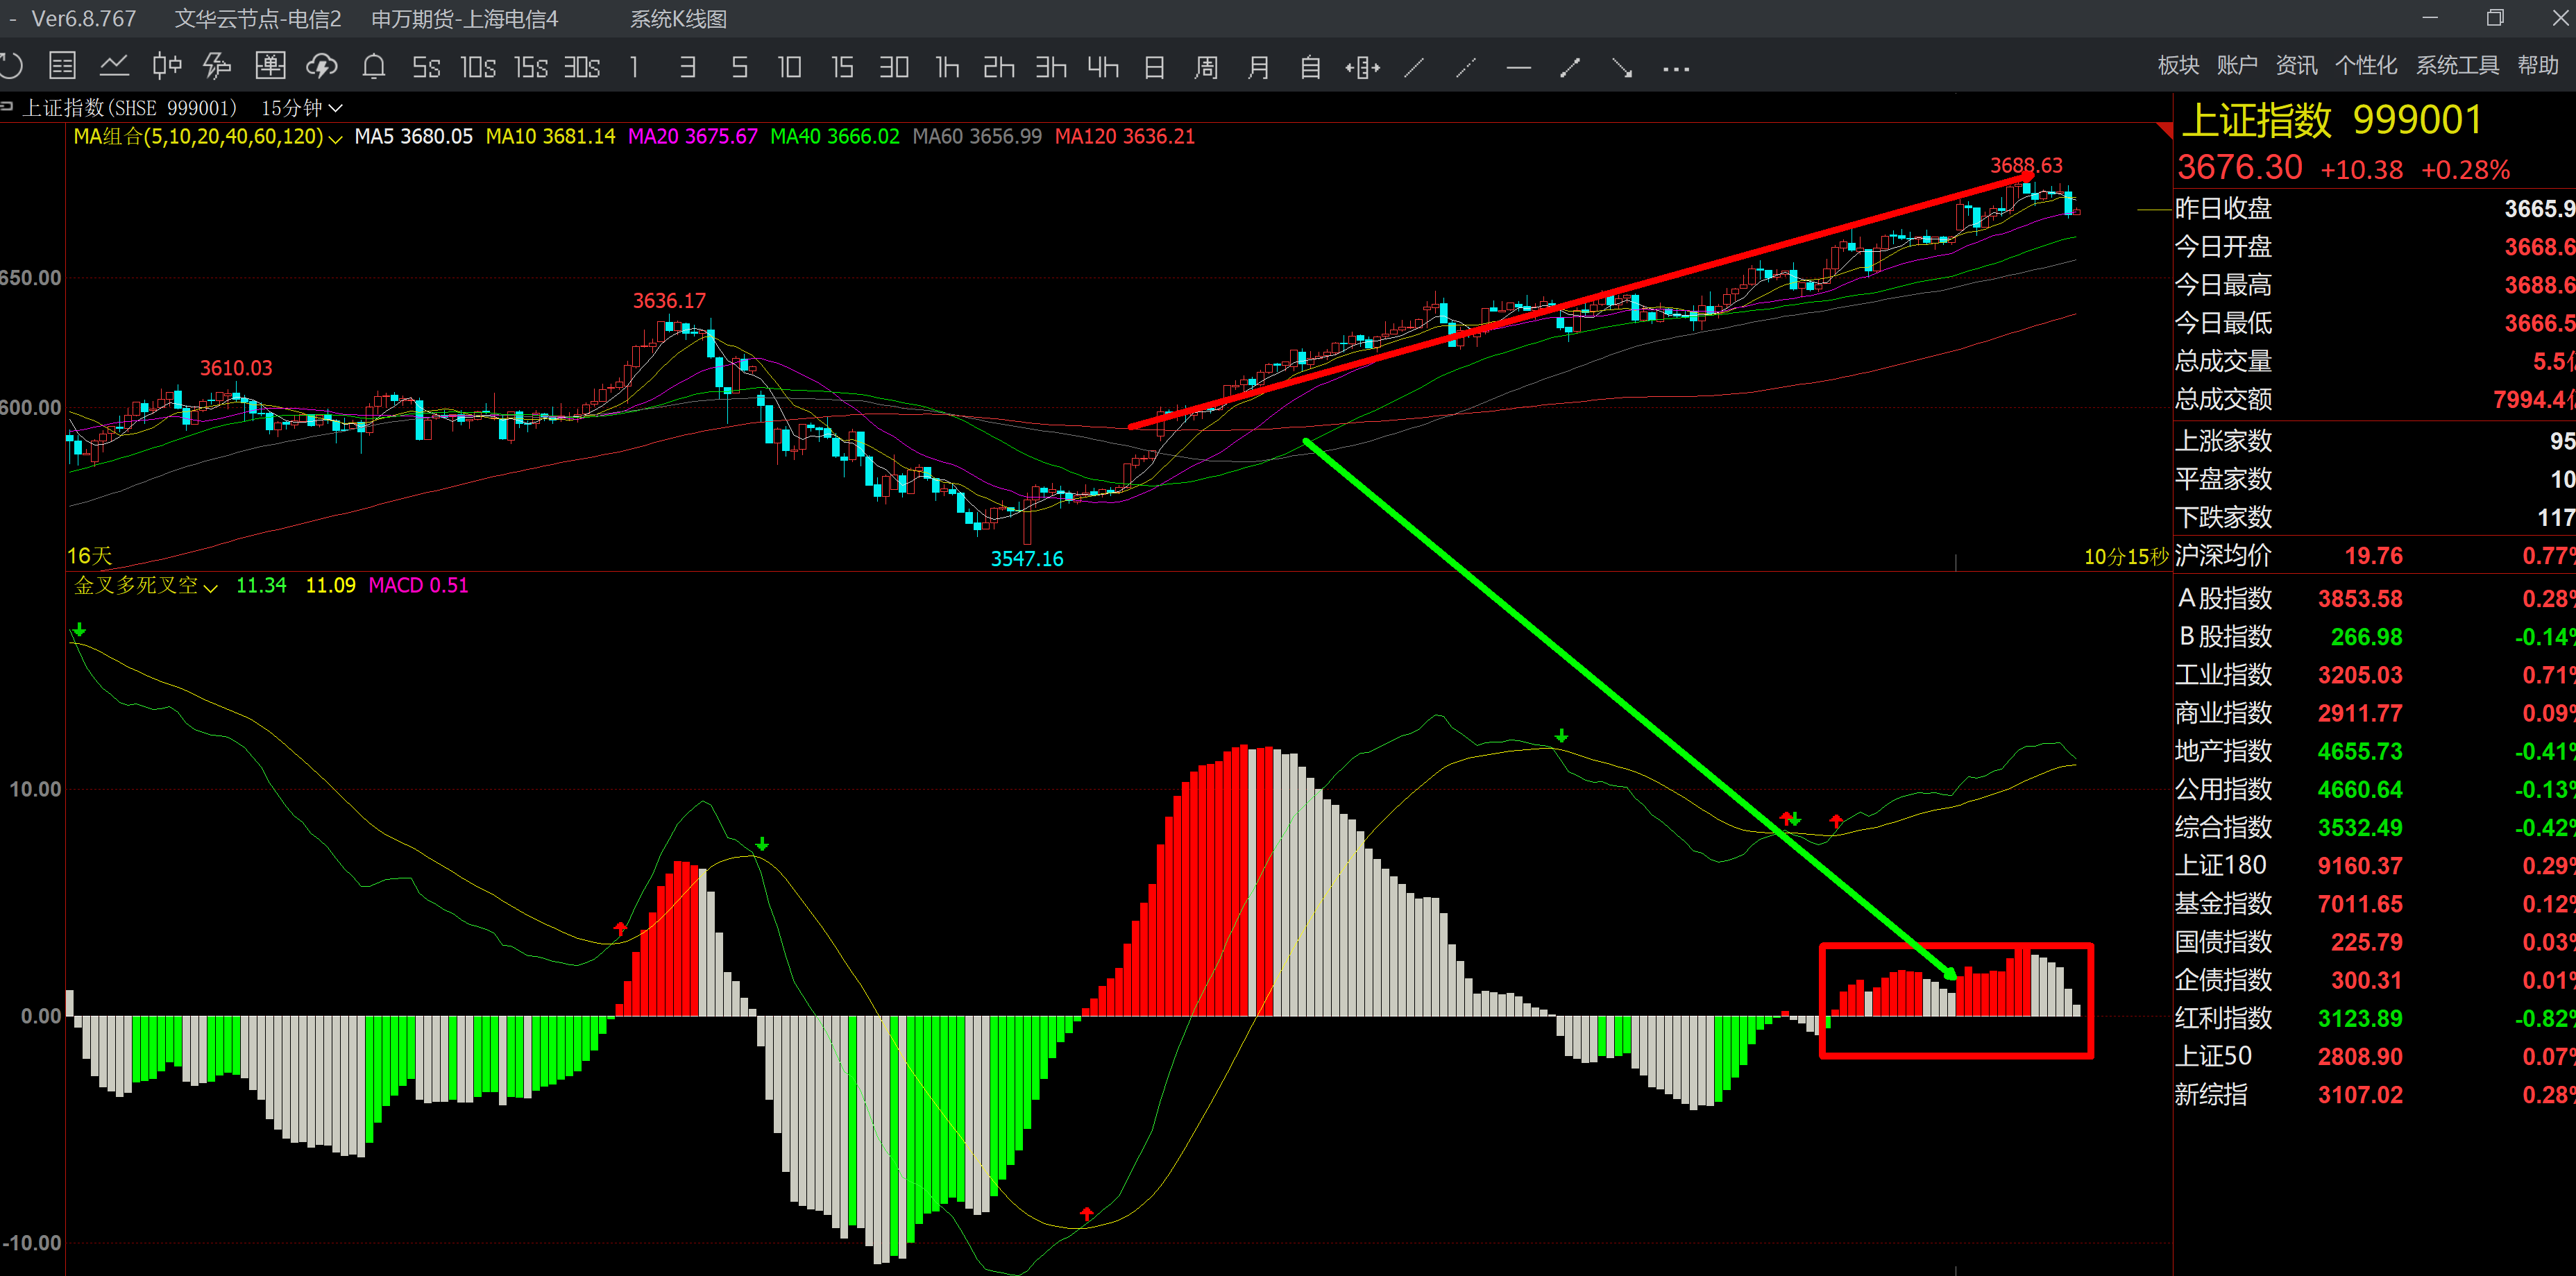
Task: Open the alert bell icon
Action: [x=374, y=67]
